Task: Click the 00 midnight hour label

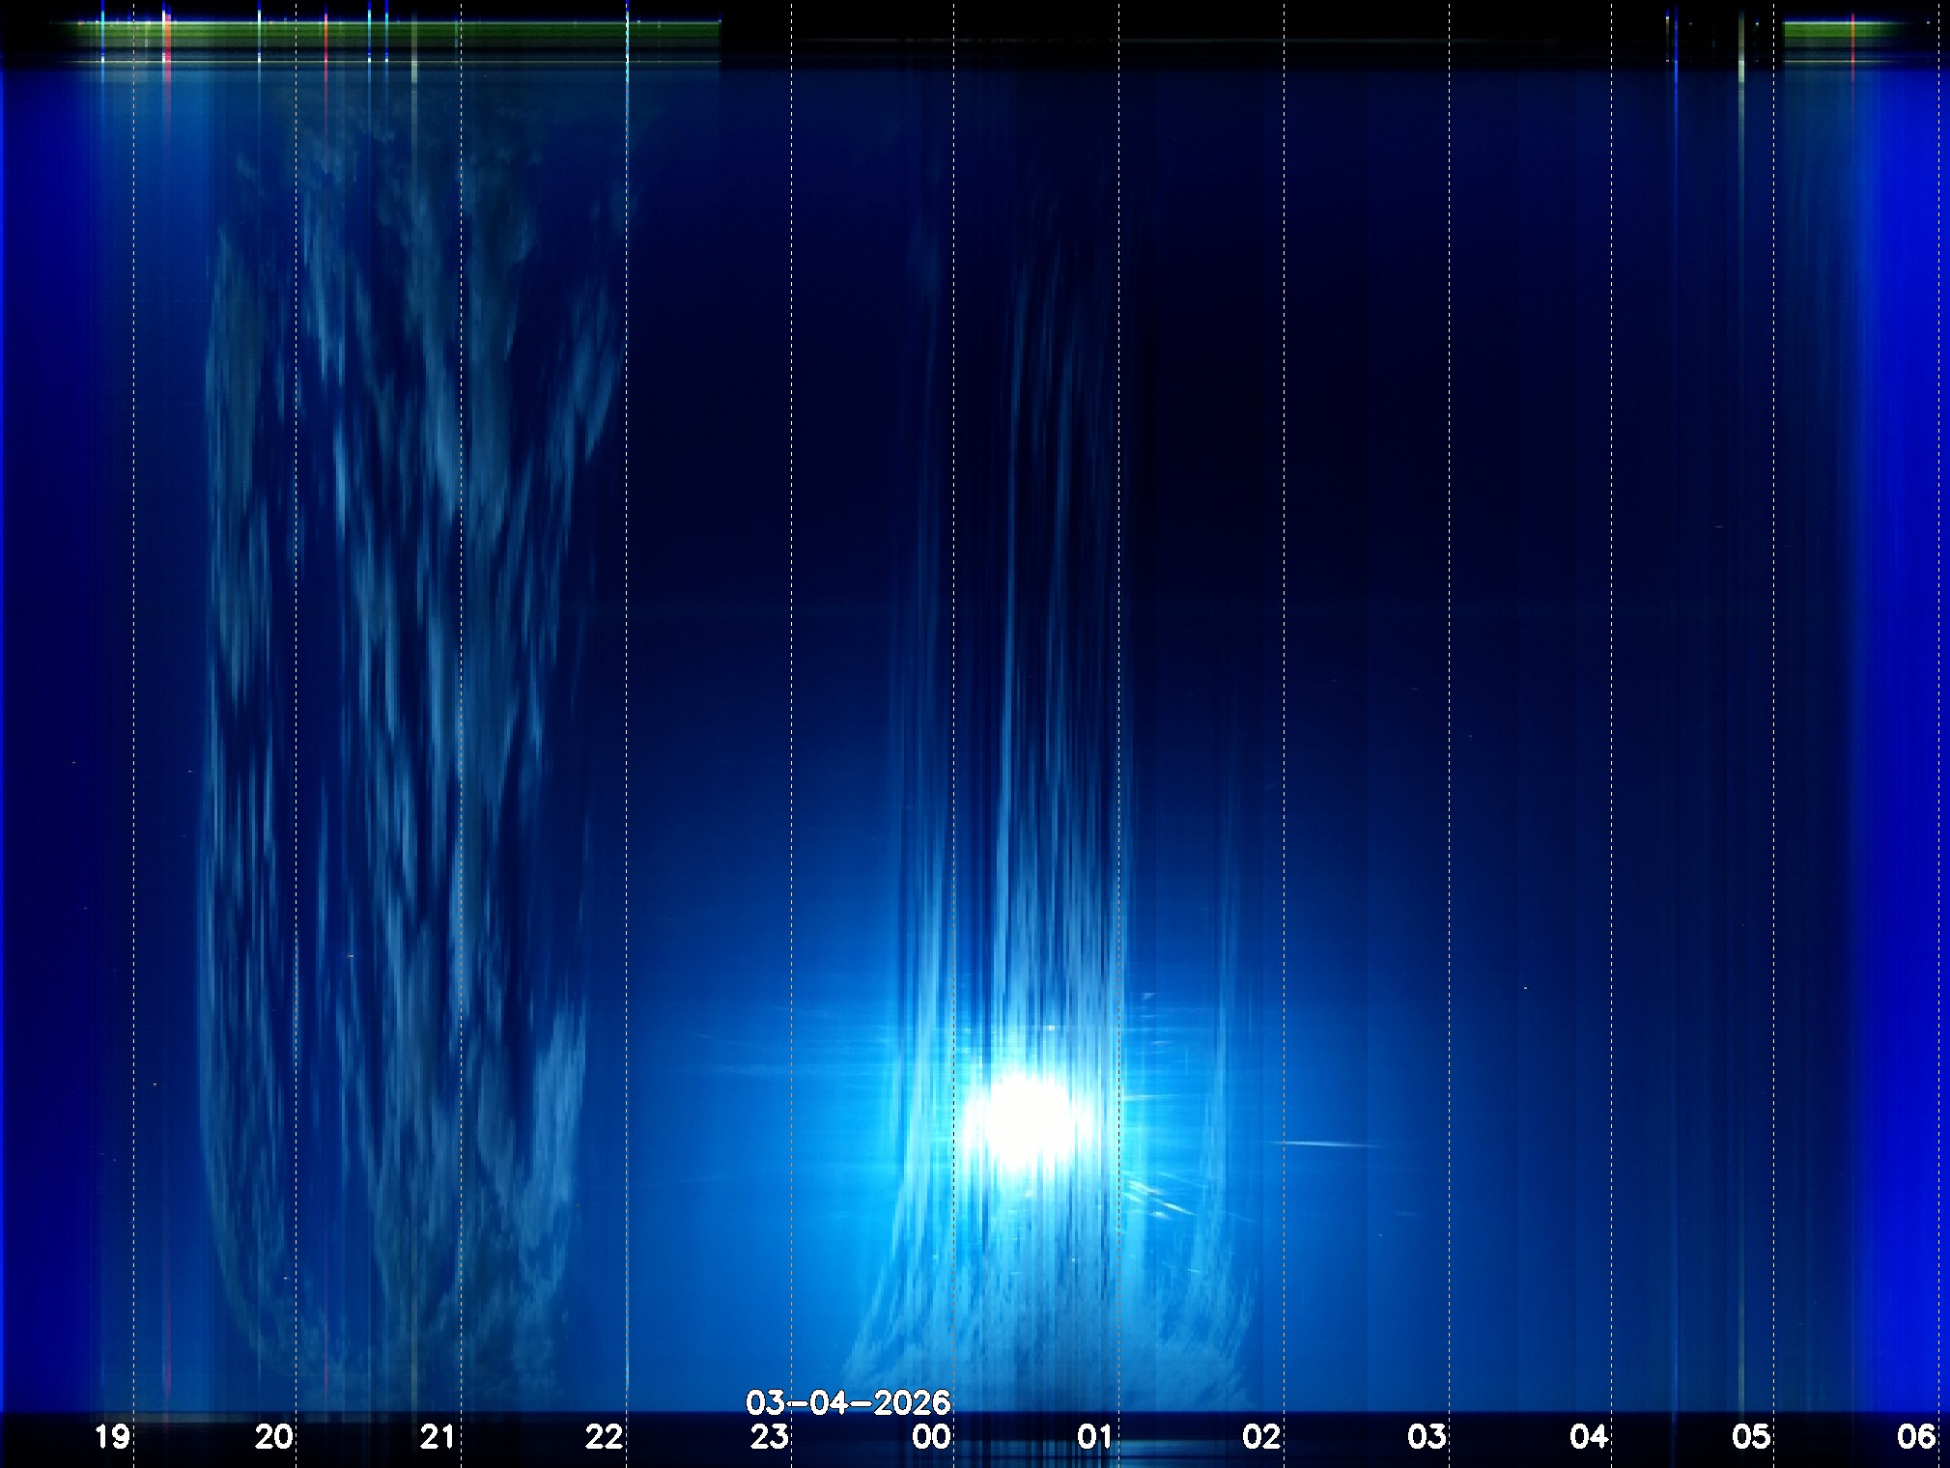Action: click(x=932, y=1437)
